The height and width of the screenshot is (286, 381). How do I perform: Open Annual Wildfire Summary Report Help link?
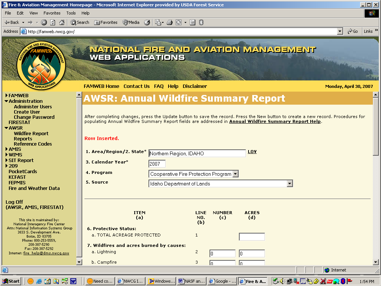(275, 121)
